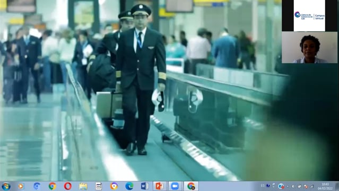Launch Windows Media Player from taskbar

point(21,186)
